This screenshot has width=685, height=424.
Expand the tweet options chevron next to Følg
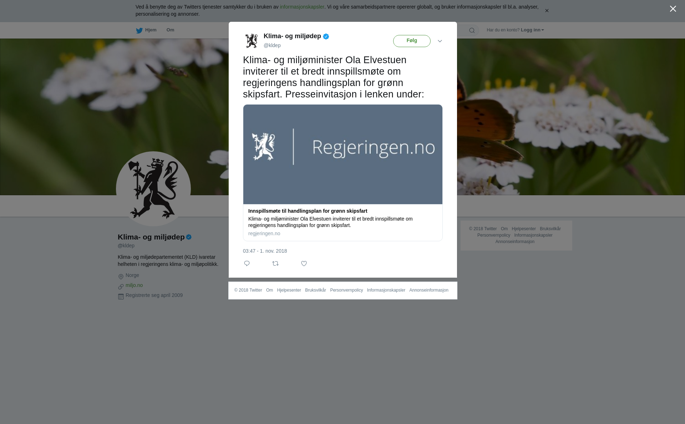tap(440, 41)
